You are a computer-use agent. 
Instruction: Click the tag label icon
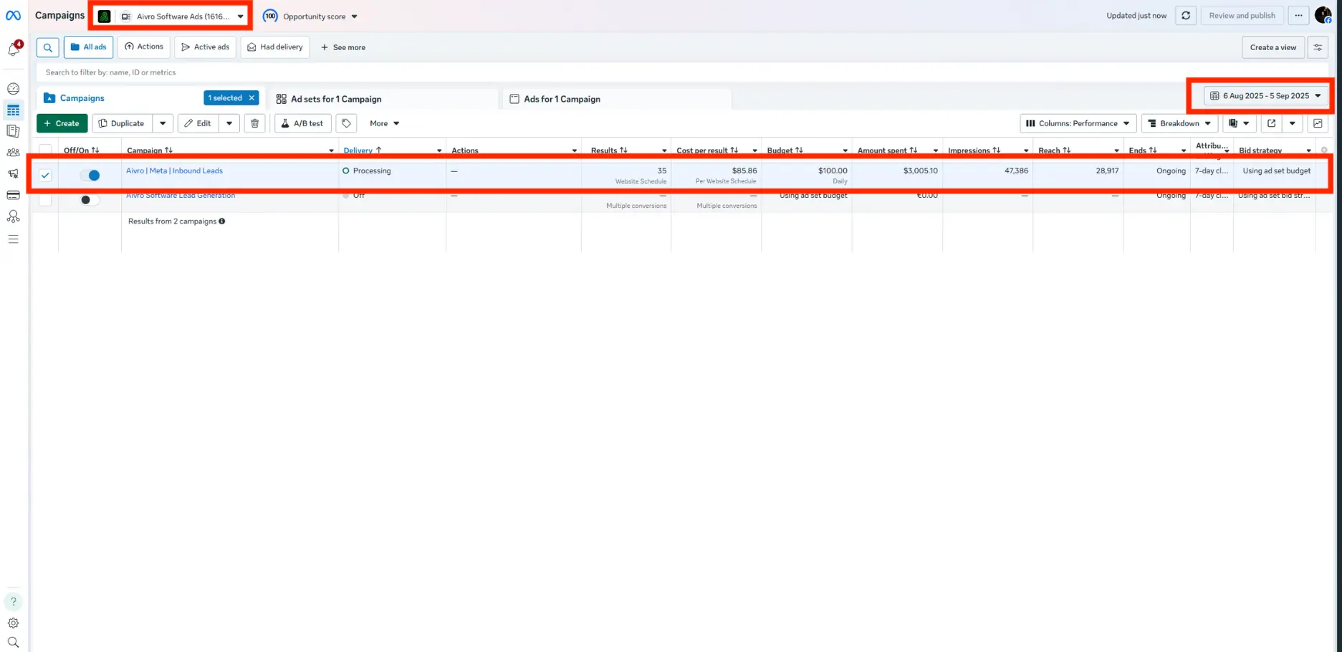pos(346,123)
